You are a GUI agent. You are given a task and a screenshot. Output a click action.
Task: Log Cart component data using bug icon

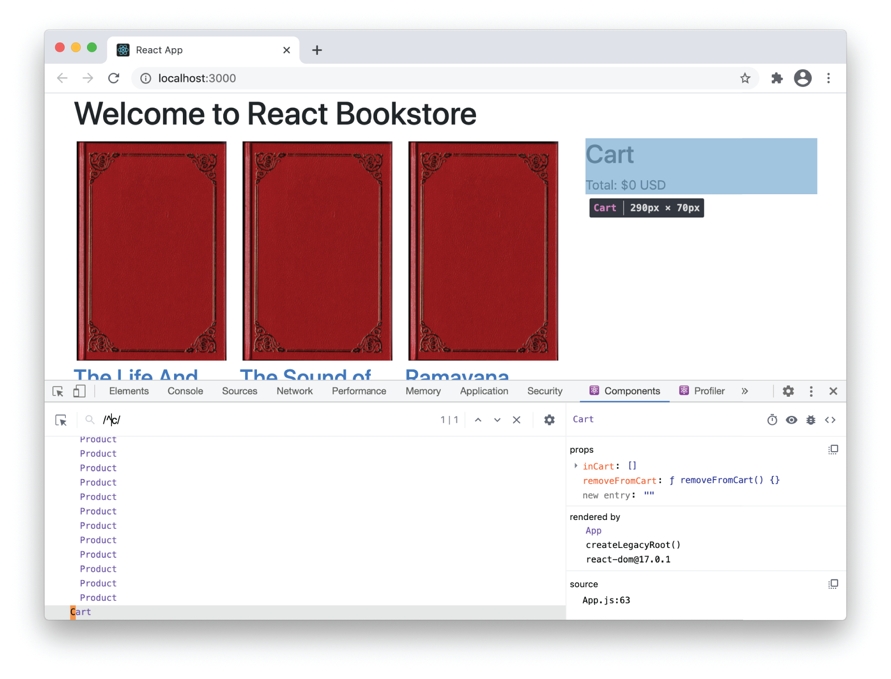pos(811,420)
